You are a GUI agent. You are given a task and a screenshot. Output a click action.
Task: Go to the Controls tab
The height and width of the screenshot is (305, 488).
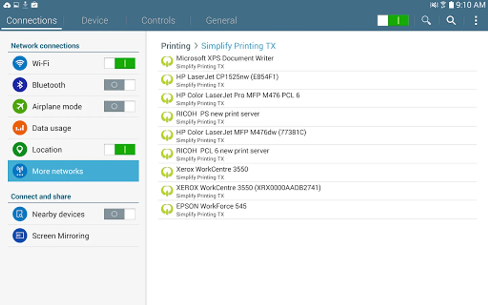pyautogui.click(x=158, y=21)
